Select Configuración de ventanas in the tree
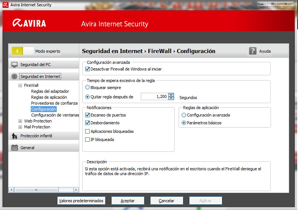 (x=55, y=115)
